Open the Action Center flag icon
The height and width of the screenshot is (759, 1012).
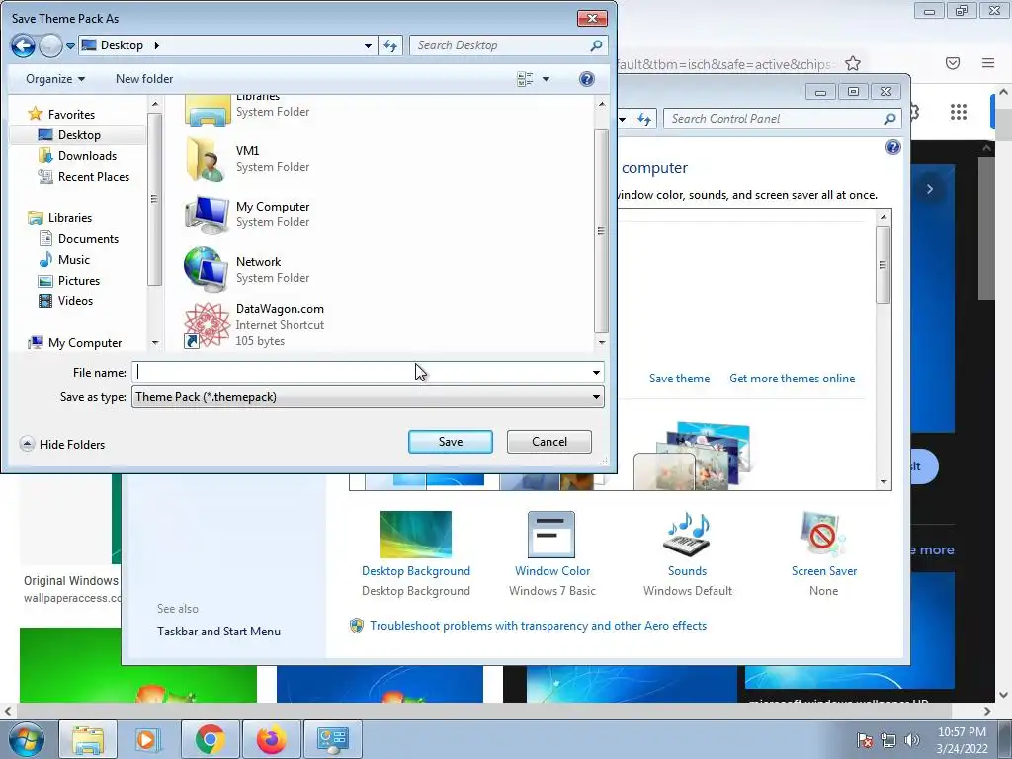pos(864,740)
